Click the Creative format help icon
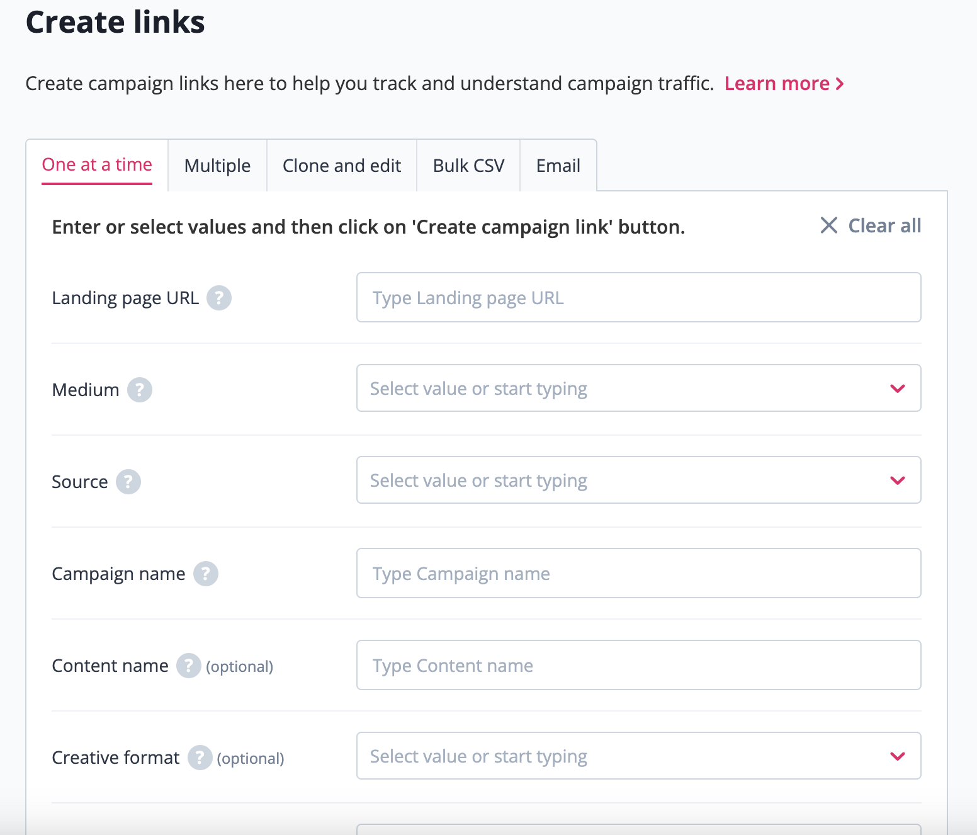Screen dimensions: 977x835 point(200,758)
